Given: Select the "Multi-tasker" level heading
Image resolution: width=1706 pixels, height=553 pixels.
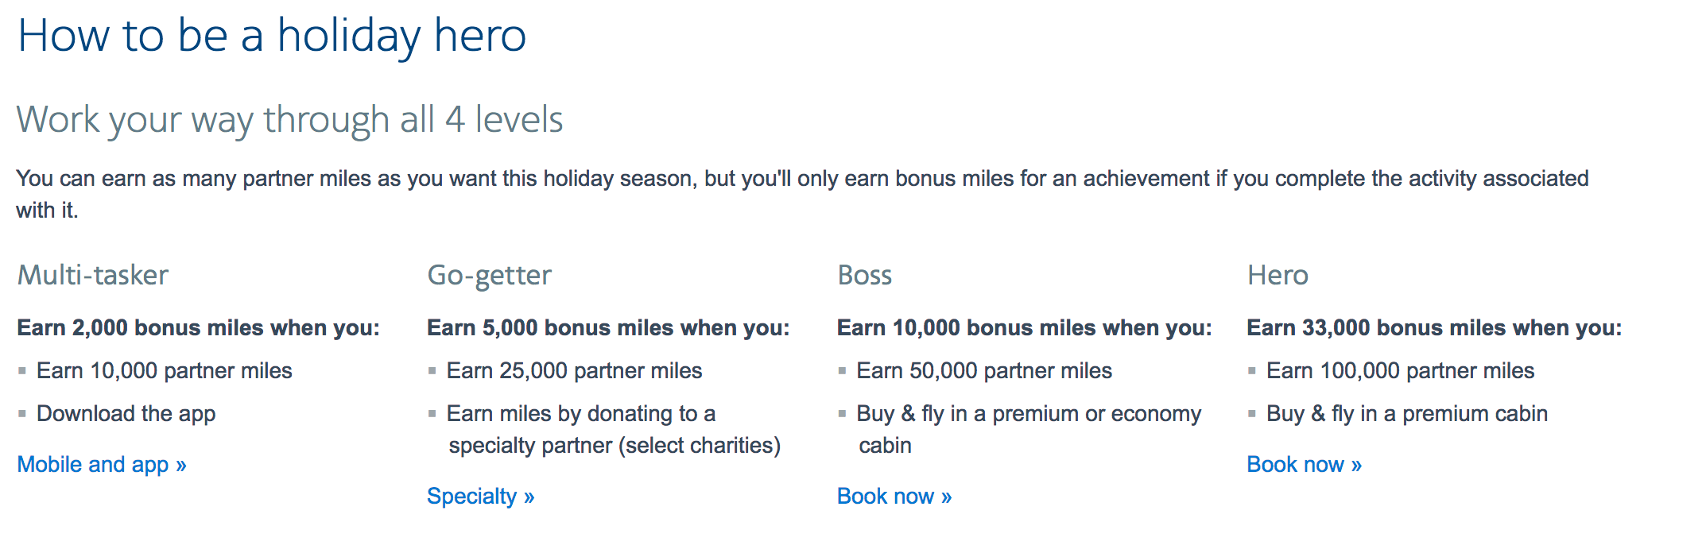Looking at the screenshot, I should 93,275.
